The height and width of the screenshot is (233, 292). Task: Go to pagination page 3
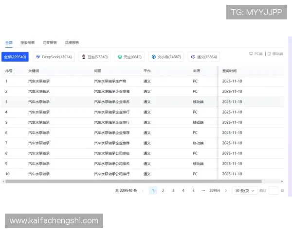pyautogui.click(x=173, y=191)
